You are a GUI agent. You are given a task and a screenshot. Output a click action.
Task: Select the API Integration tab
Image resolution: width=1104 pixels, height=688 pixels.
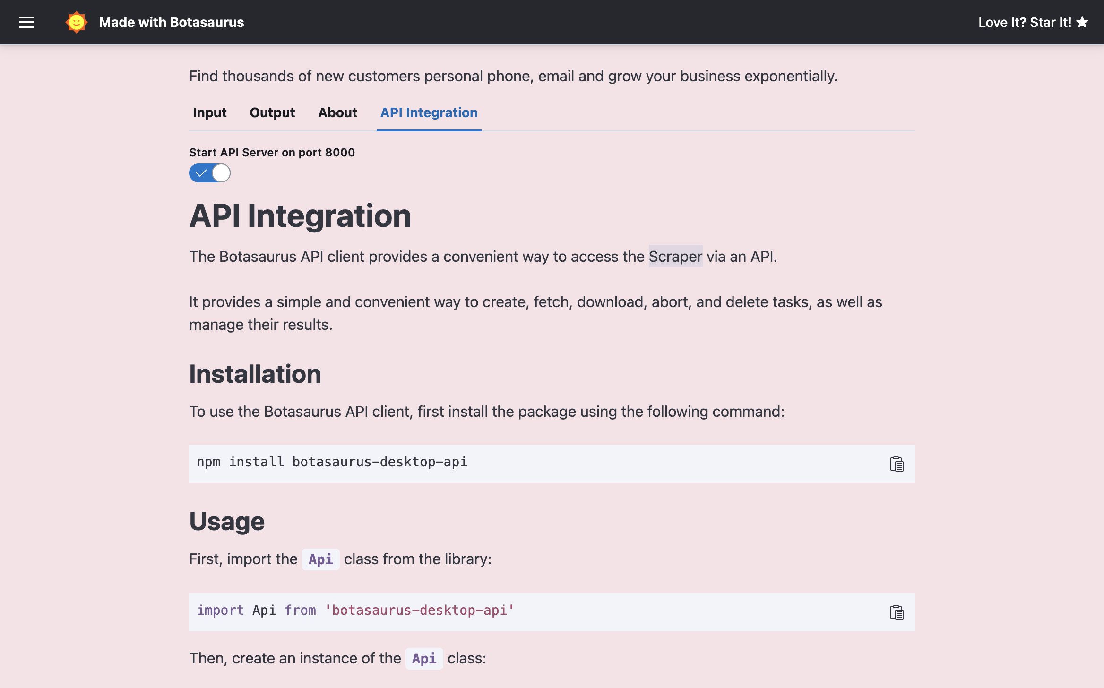coord(429,112)
